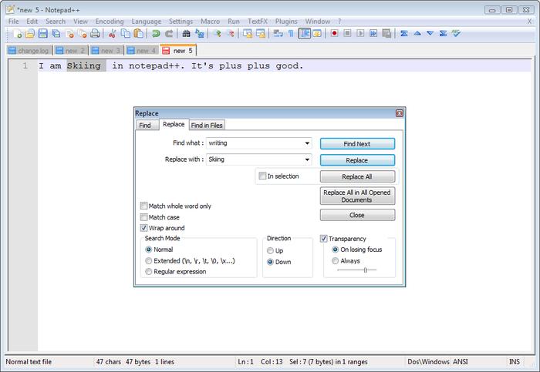Click the New file toolbar icon
The height and width of the screenshot is (372, 540).
17,33
